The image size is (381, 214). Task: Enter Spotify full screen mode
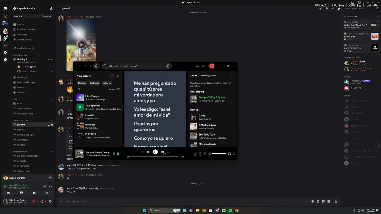tap(234, 154)
